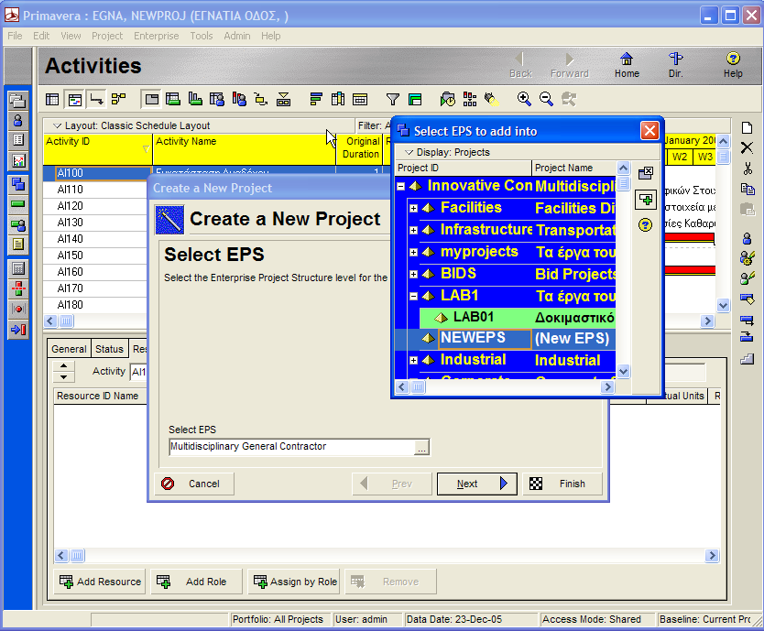Click the Delete X icon on right toolbar
Image resolution: width=764 pixels, height=631 pixels.
coord(748,147)
